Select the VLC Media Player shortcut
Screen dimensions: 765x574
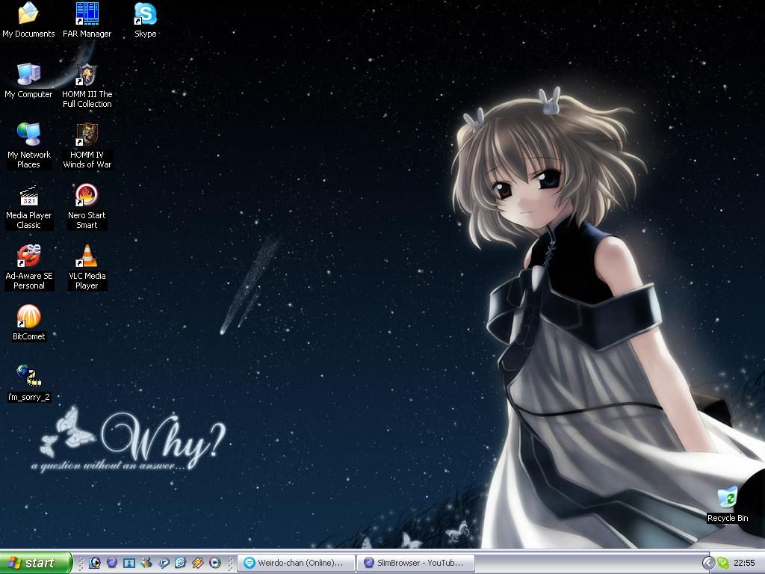87,267
